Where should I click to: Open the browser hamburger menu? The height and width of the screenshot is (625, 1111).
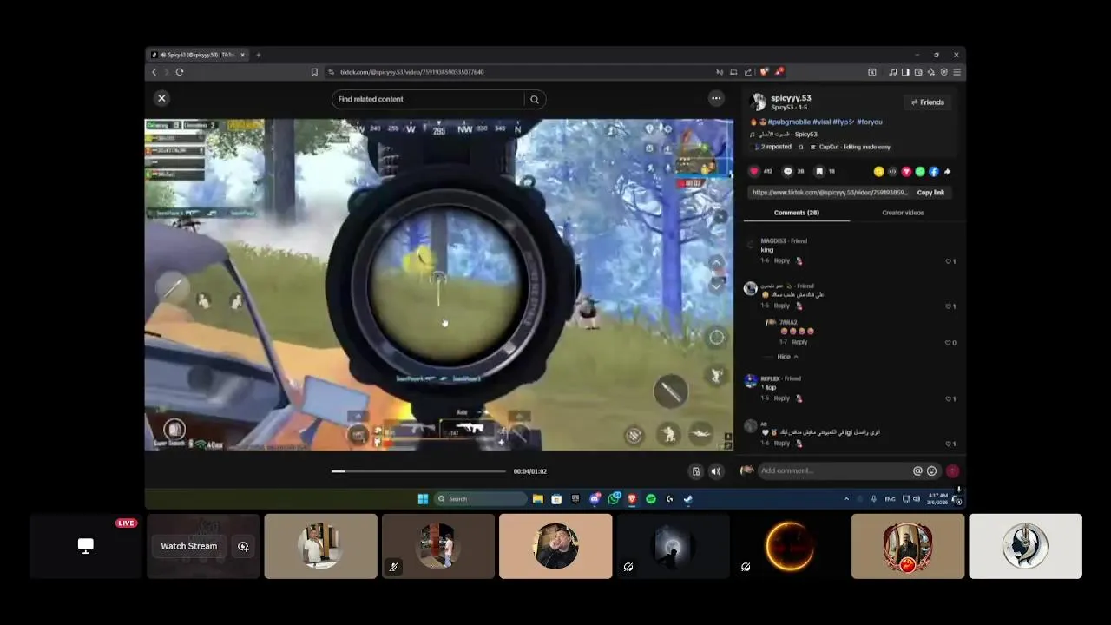click(957, 72)
